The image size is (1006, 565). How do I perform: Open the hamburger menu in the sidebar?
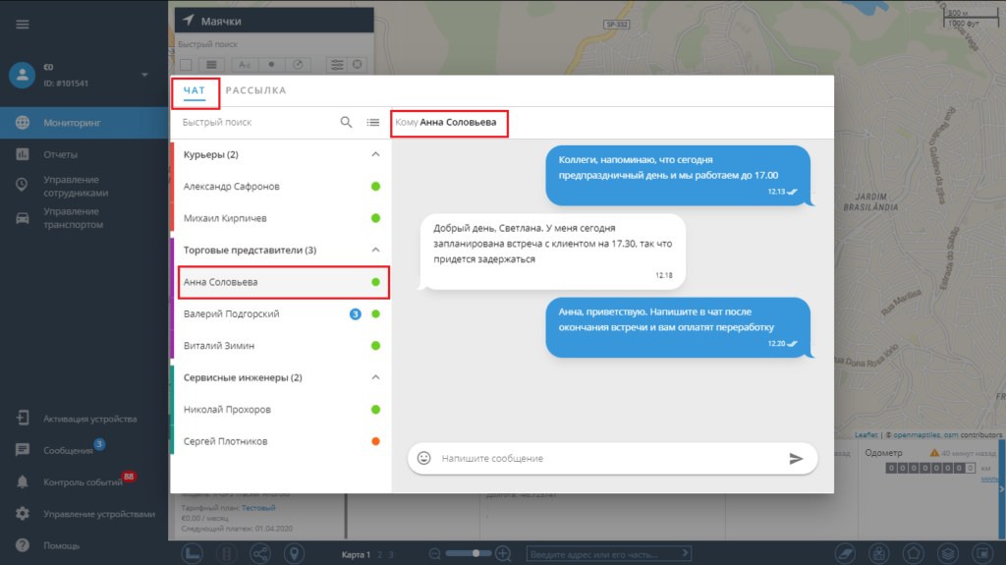tap(23, 25)
